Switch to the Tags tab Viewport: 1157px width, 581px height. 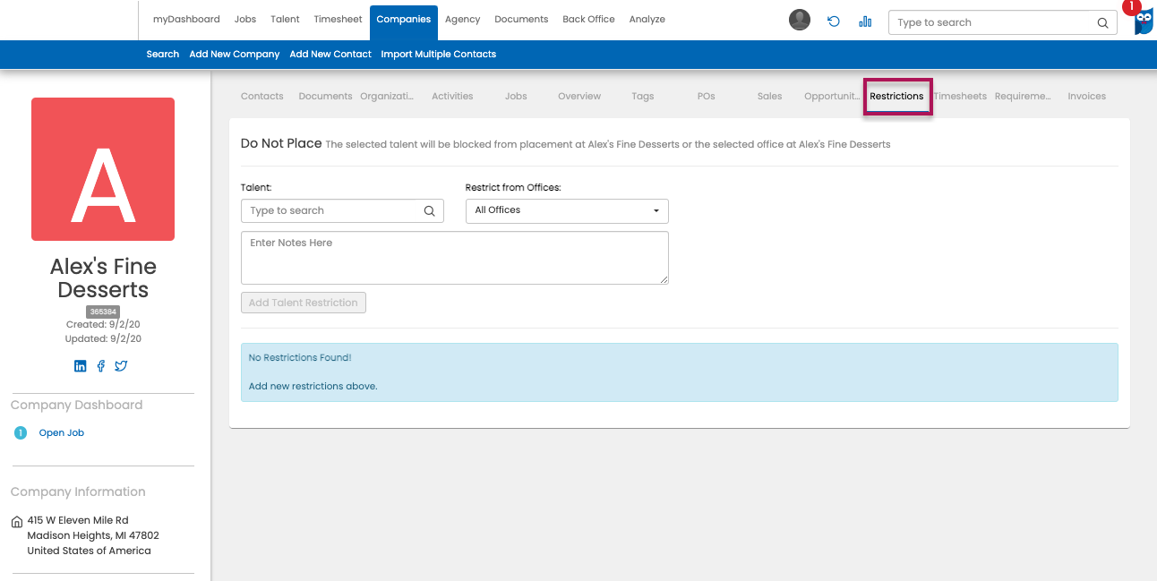pos(643,97)
